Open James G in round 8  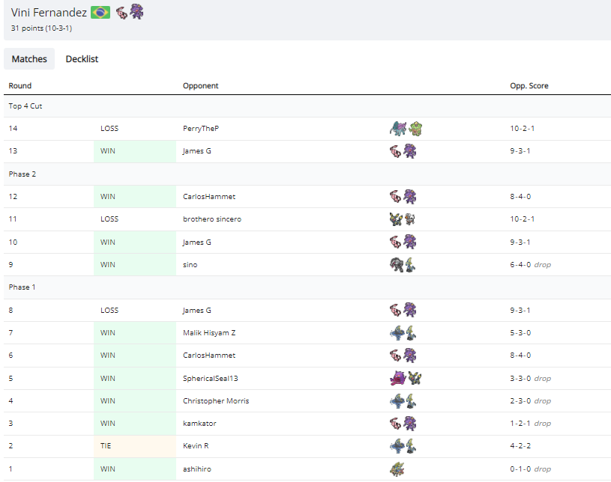[196, 310]
